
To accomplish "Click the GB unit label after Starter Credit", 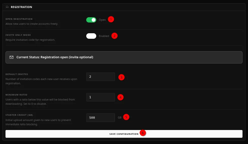I will [119, 117].
